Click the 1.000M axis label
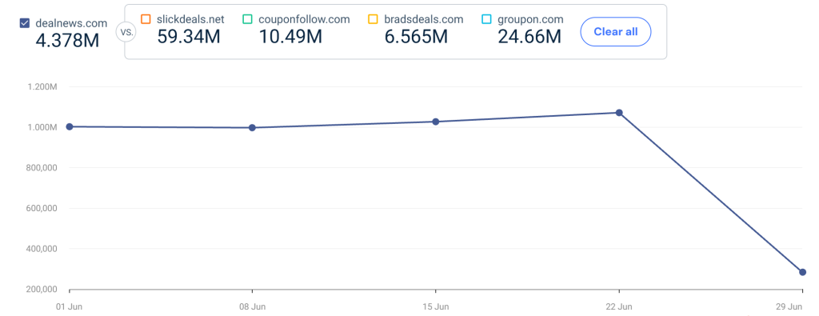The width and height of the screenshot is (819, 316). coord(42,127)
